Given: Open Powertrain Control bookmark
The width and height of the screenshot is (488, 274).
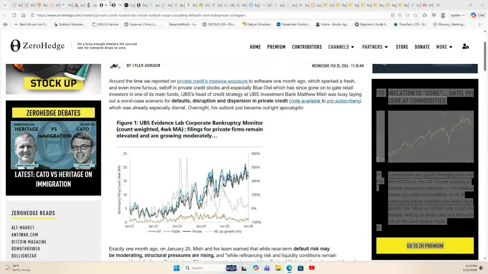Looking at the screenshot, I should [x=293, y=24].
